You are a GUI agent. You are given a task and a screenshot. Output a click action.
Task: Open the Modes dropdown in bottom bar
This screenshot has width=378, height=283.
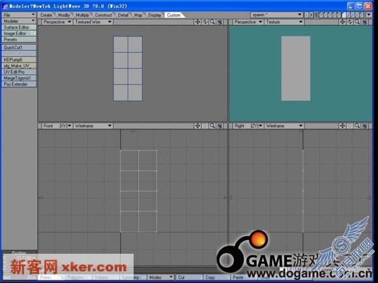[161, 277]
